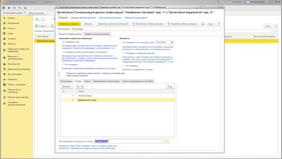Select 'Отправлять отобранные вручную' documents option

124,53
